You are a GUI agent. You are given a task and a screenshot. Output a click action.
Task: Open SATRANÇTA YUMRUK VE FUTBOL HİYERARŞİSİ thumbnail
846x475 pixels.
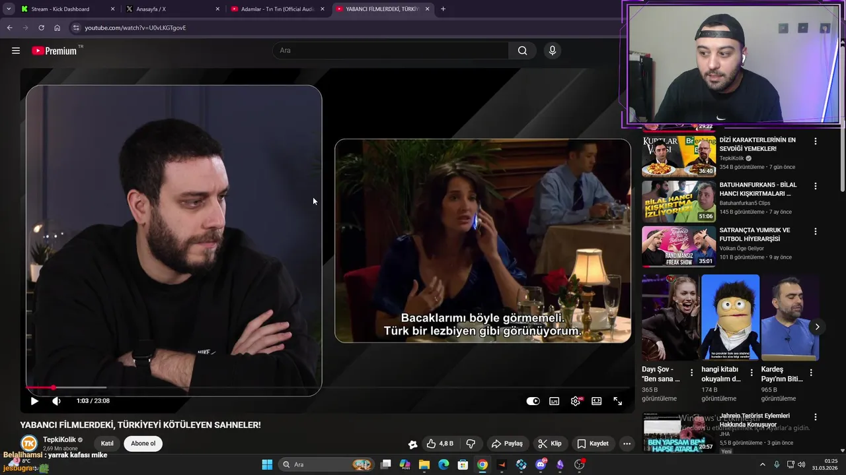point(679,246)
